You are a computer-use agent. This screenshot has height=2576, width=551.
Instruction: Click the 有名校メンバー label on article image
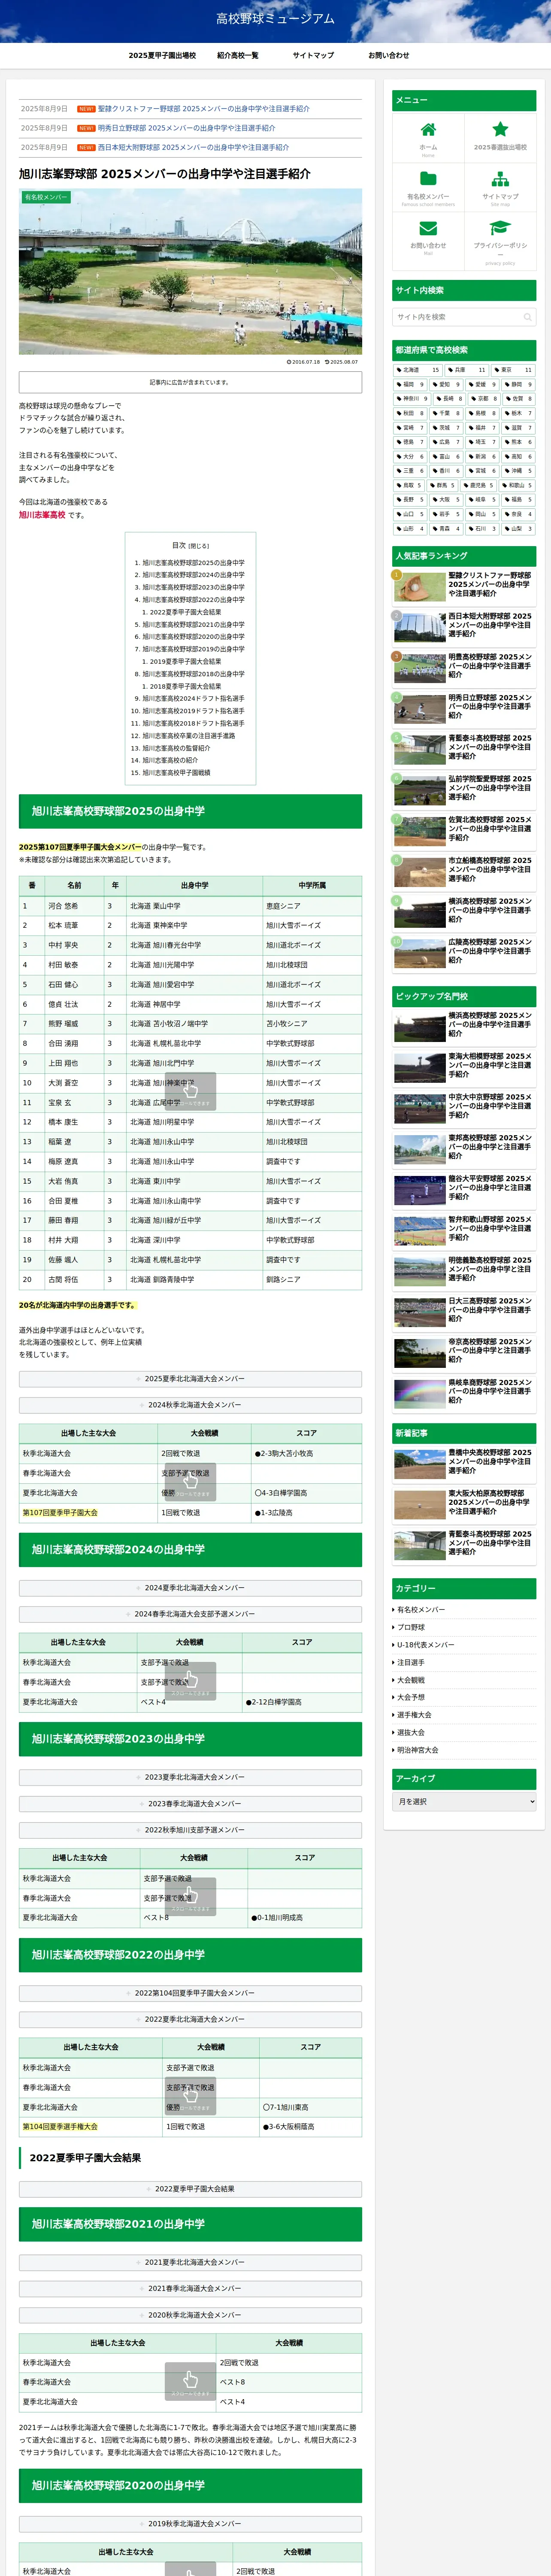46,197
